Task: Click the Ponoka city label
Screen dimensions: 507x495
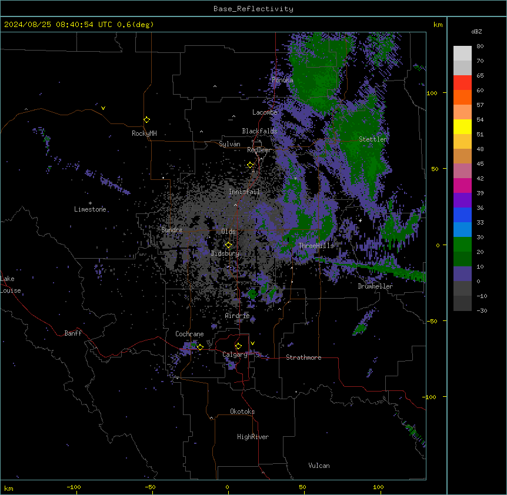Action: click(x=282, y=80)
